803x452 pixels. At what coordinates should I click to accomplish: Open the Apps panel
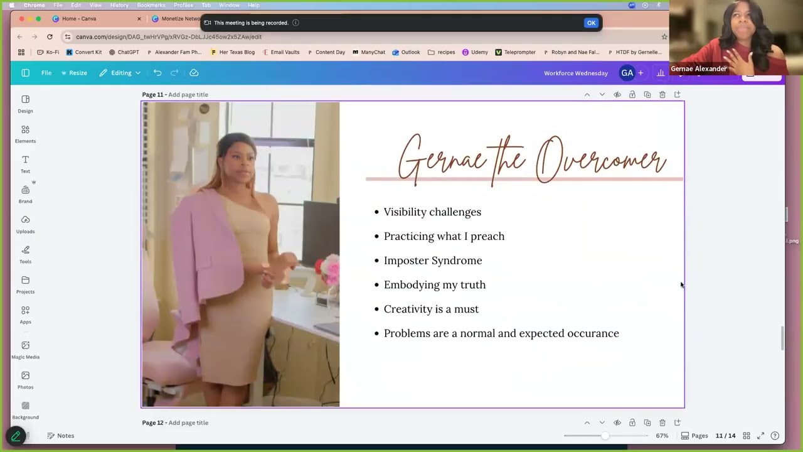pos(25,315)
